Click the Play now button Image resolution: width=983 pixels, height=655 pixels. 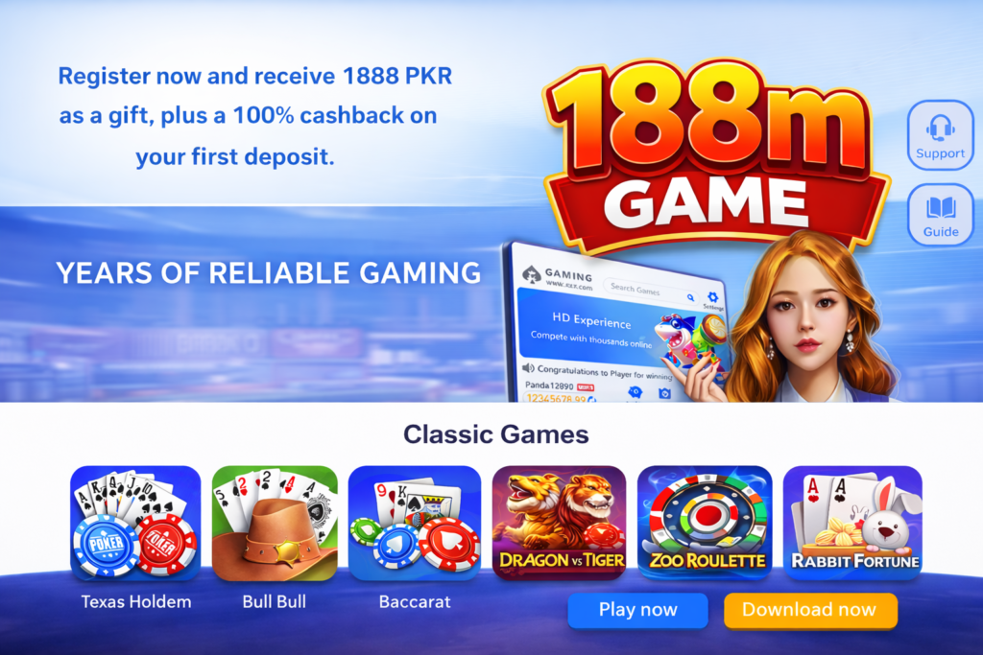pyautogui.click(x=637, y=610)
